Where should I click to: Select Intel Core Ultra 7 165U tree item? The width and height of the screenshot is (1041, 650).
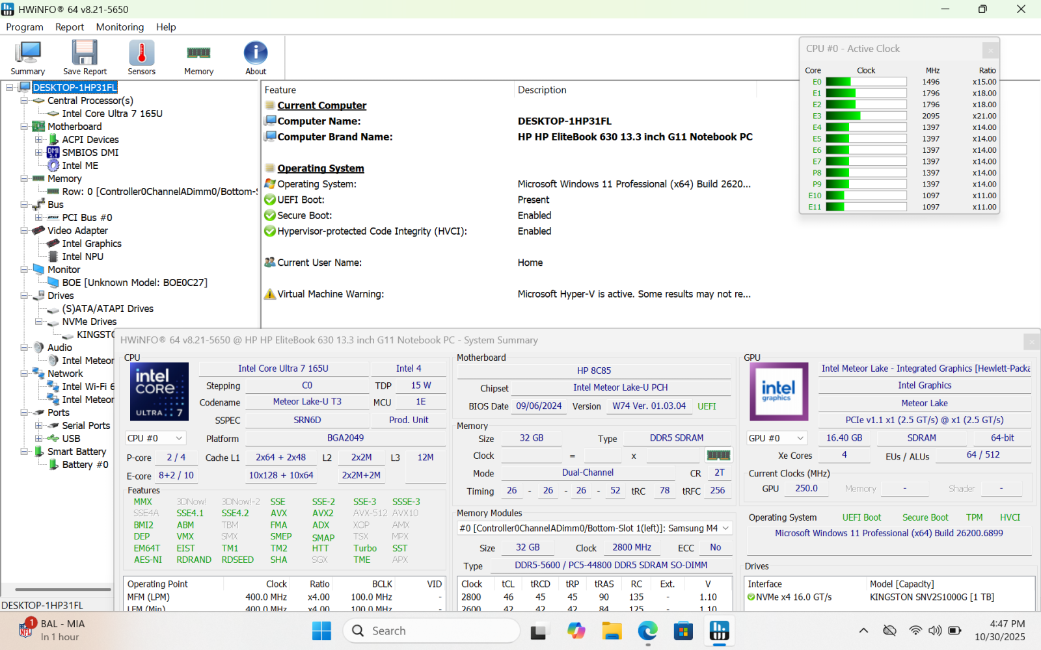112,114
